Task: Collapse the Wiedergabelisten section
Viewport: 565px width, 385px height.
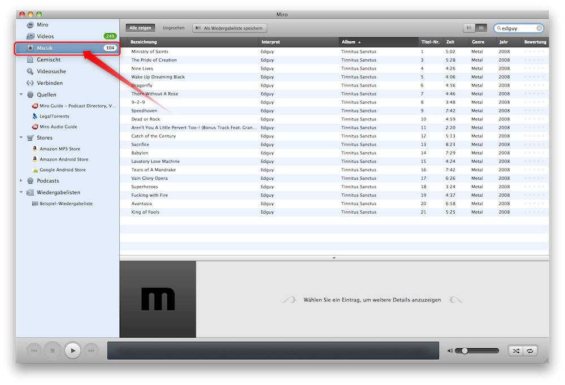Action: point(21,192)
